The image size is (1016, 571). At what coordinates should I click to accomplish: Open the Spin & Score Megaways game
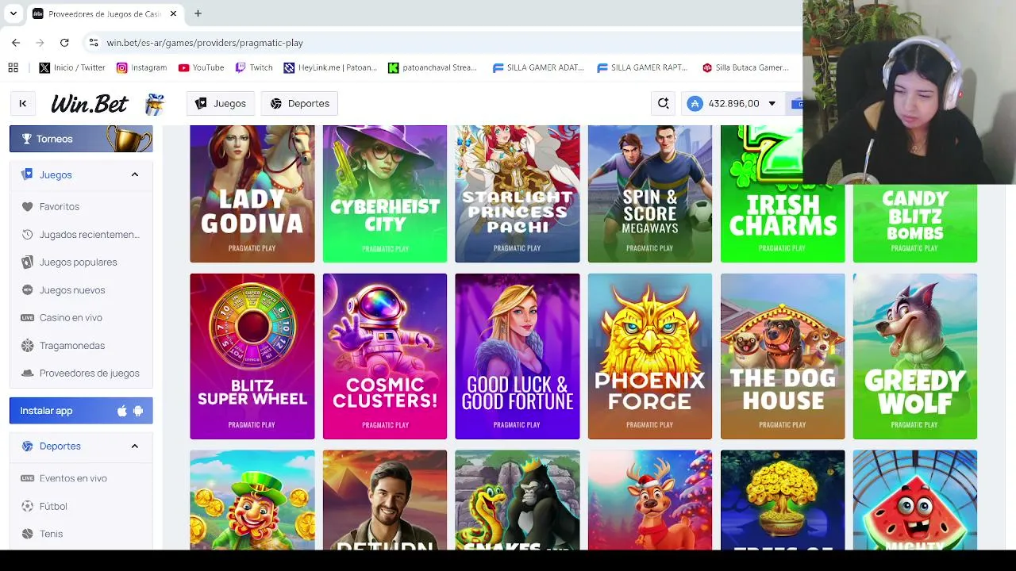(650, 194)
